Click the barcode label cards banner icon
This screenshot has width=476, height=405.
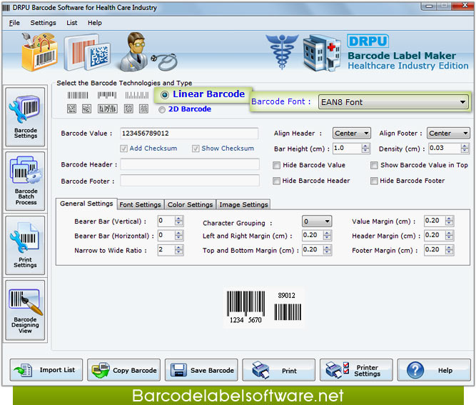click(87, 52)
